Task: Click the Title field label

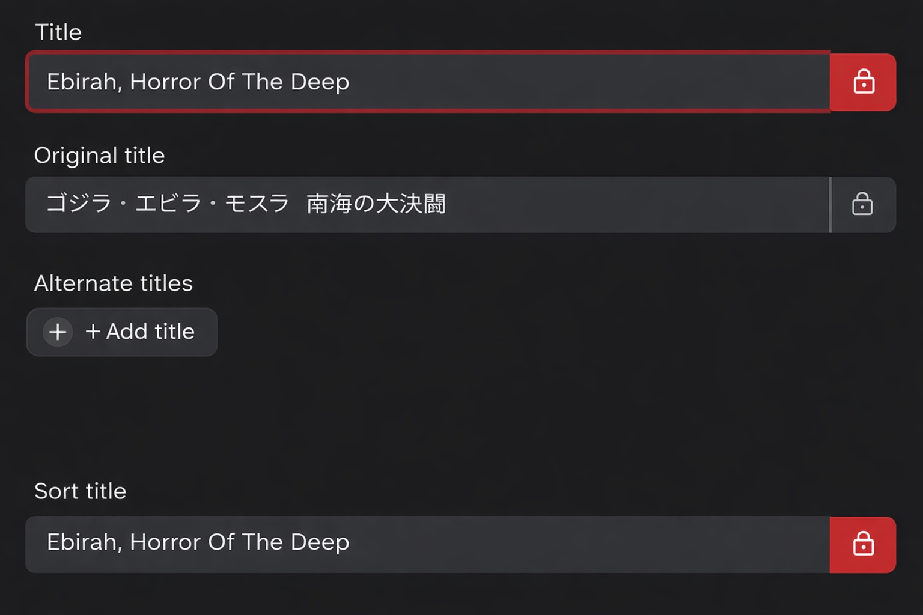Action: (58, 32)
